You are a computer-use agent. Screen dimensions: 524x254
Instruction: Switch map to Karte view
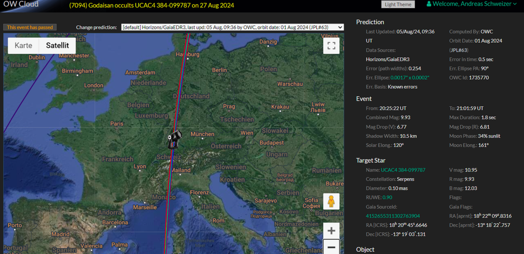click(x=23, y=45)
